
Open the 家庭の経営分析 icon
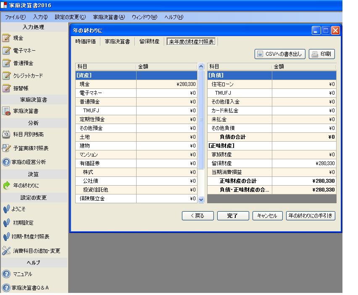point(6,162)
